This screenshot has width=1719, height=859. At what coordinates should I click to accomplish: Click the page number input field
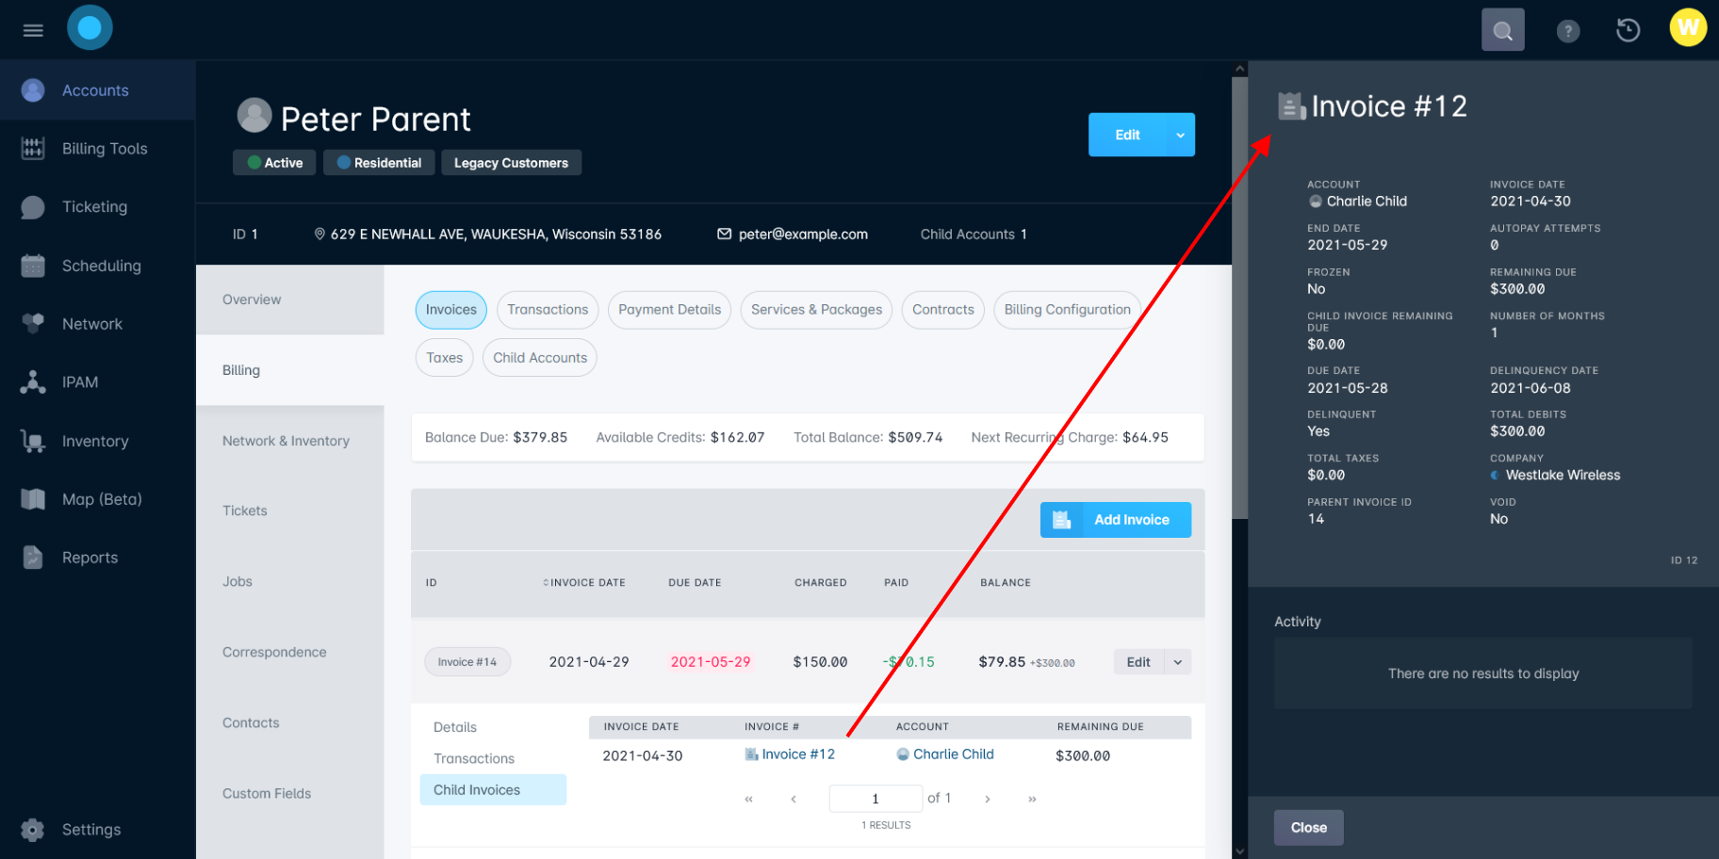coord(876,799)
